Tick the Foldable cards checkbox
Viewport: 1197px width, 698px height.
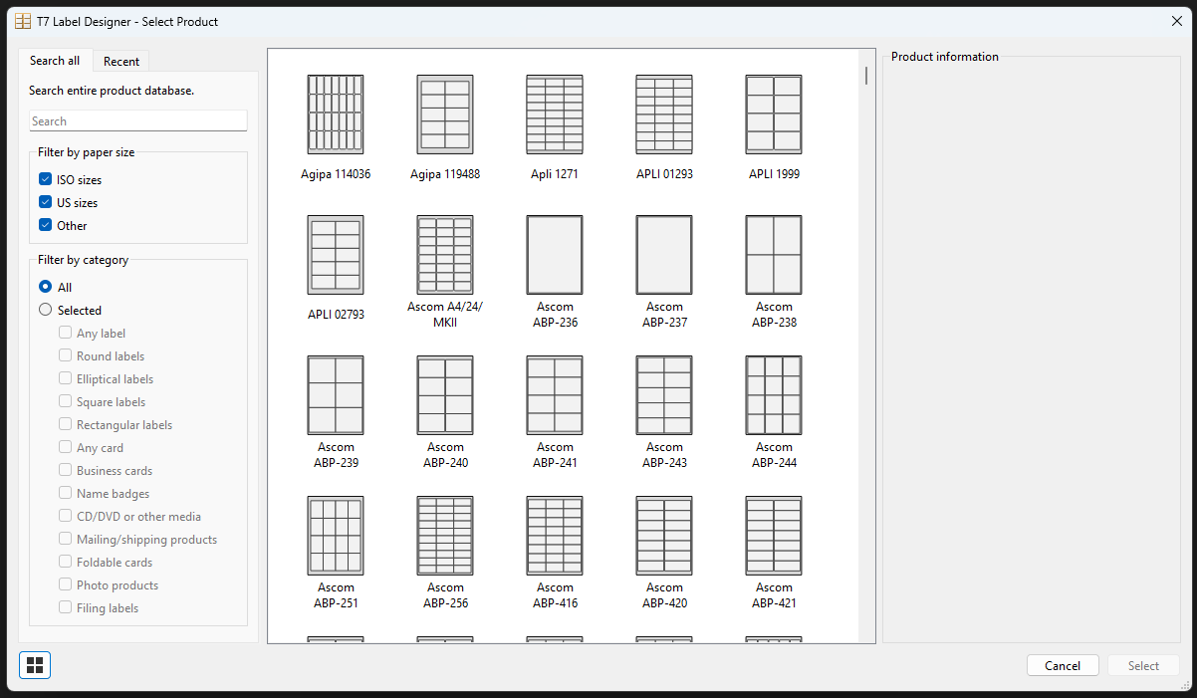pyautogui.click(x=65, y=563)
